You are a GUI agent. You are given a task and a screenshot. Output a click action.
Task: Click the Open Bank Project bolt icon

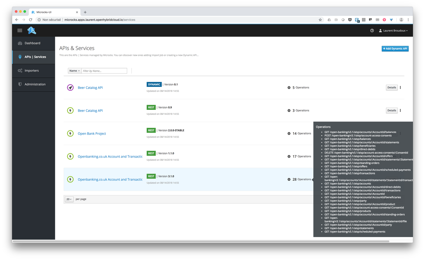point(70,134)
